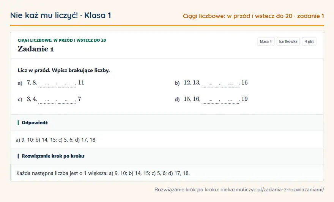Click second blank in sequence c) before 7
Viewport: 334px width, 202px height.
coord(67,100)
